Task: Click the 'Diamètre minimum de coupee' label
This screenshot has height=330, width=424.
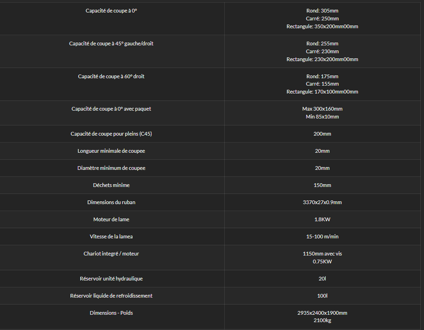Action: [111, 168]
